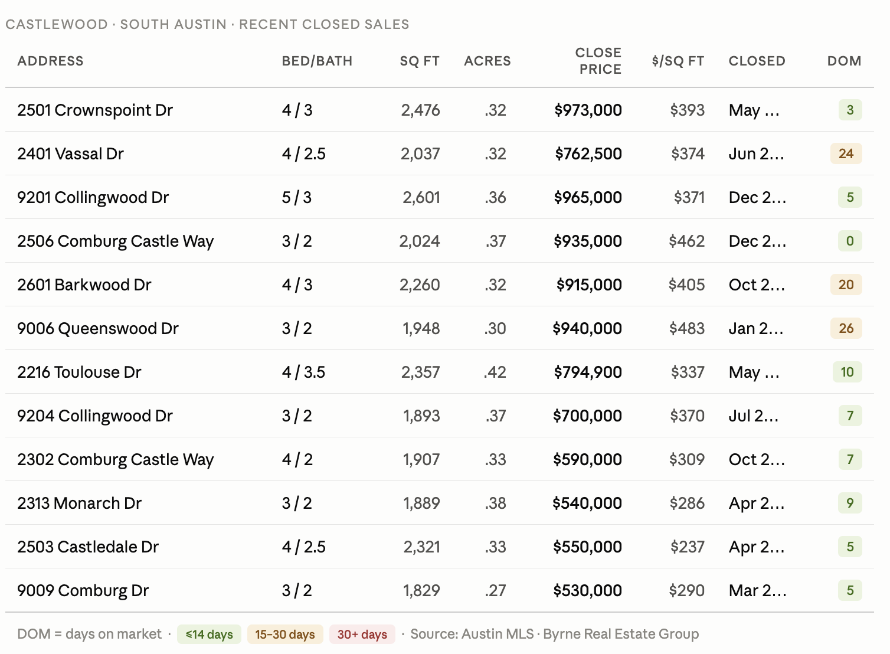Select the 2506 Comburg Castle Way address
The width and height of the screenshot is (890, 654).
click(x=115, y=241)
